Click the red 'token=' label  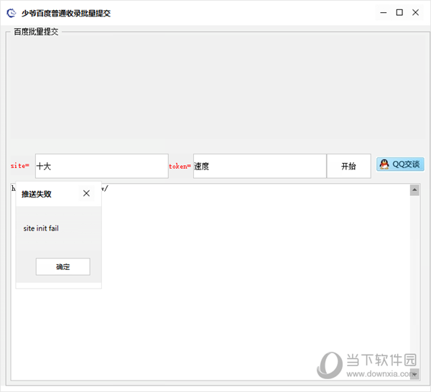pyautogui.click(x=180, y=166)
